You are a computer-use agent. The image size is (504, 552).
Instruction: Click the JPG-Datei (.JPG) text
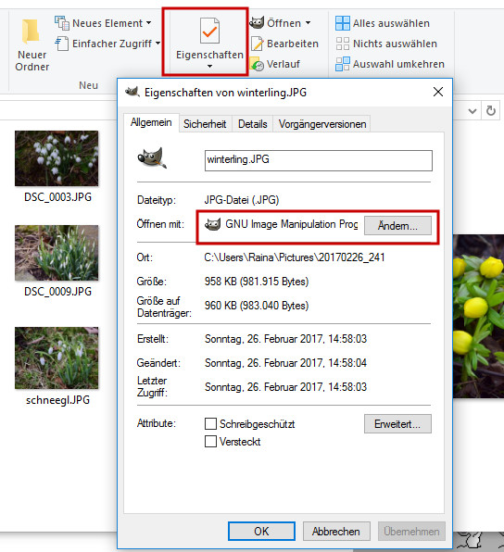coord(242,200)
